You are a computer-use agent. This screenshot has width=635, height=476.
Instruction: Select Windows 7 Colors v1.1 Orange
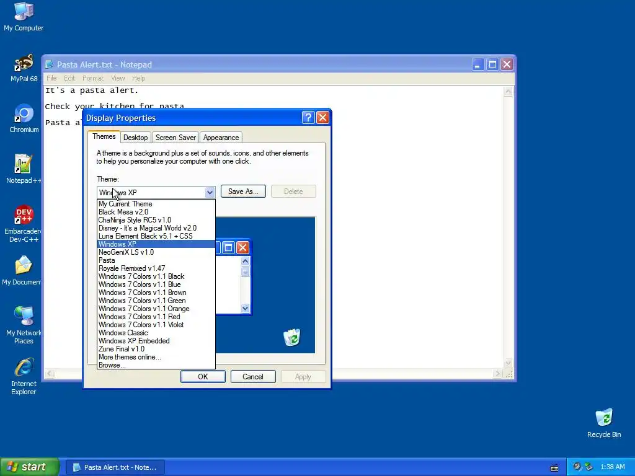point(156,309)
